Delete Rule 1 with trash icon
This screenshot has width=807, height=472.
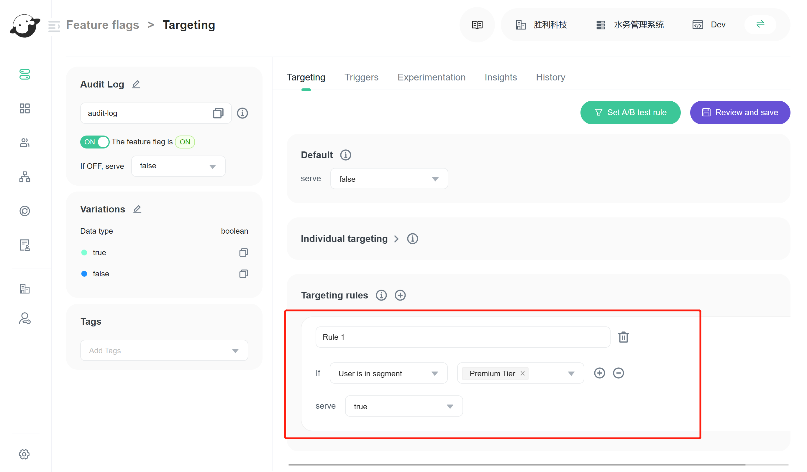(x=623, y=337)
